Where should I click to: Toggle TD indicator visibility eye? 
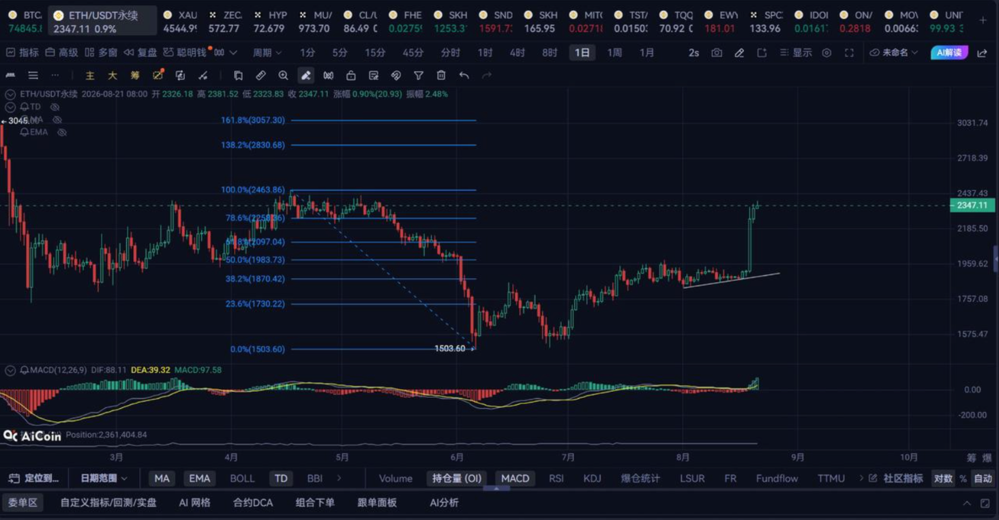55,107
